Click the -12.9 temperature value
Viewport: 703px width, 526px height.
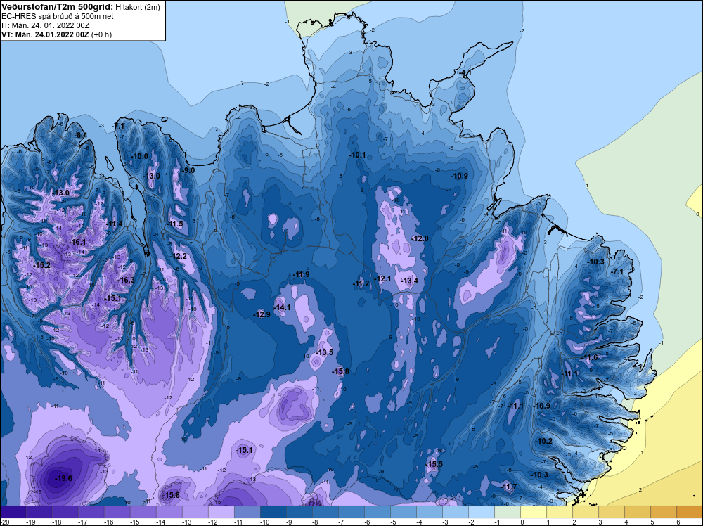[262, 314]
